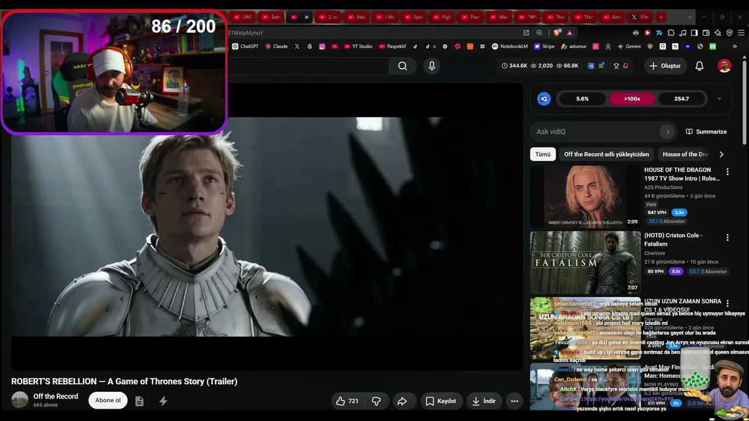Start voice search with the microphone icon
This screenshot has height=421, width=749.
coord(432,66)
